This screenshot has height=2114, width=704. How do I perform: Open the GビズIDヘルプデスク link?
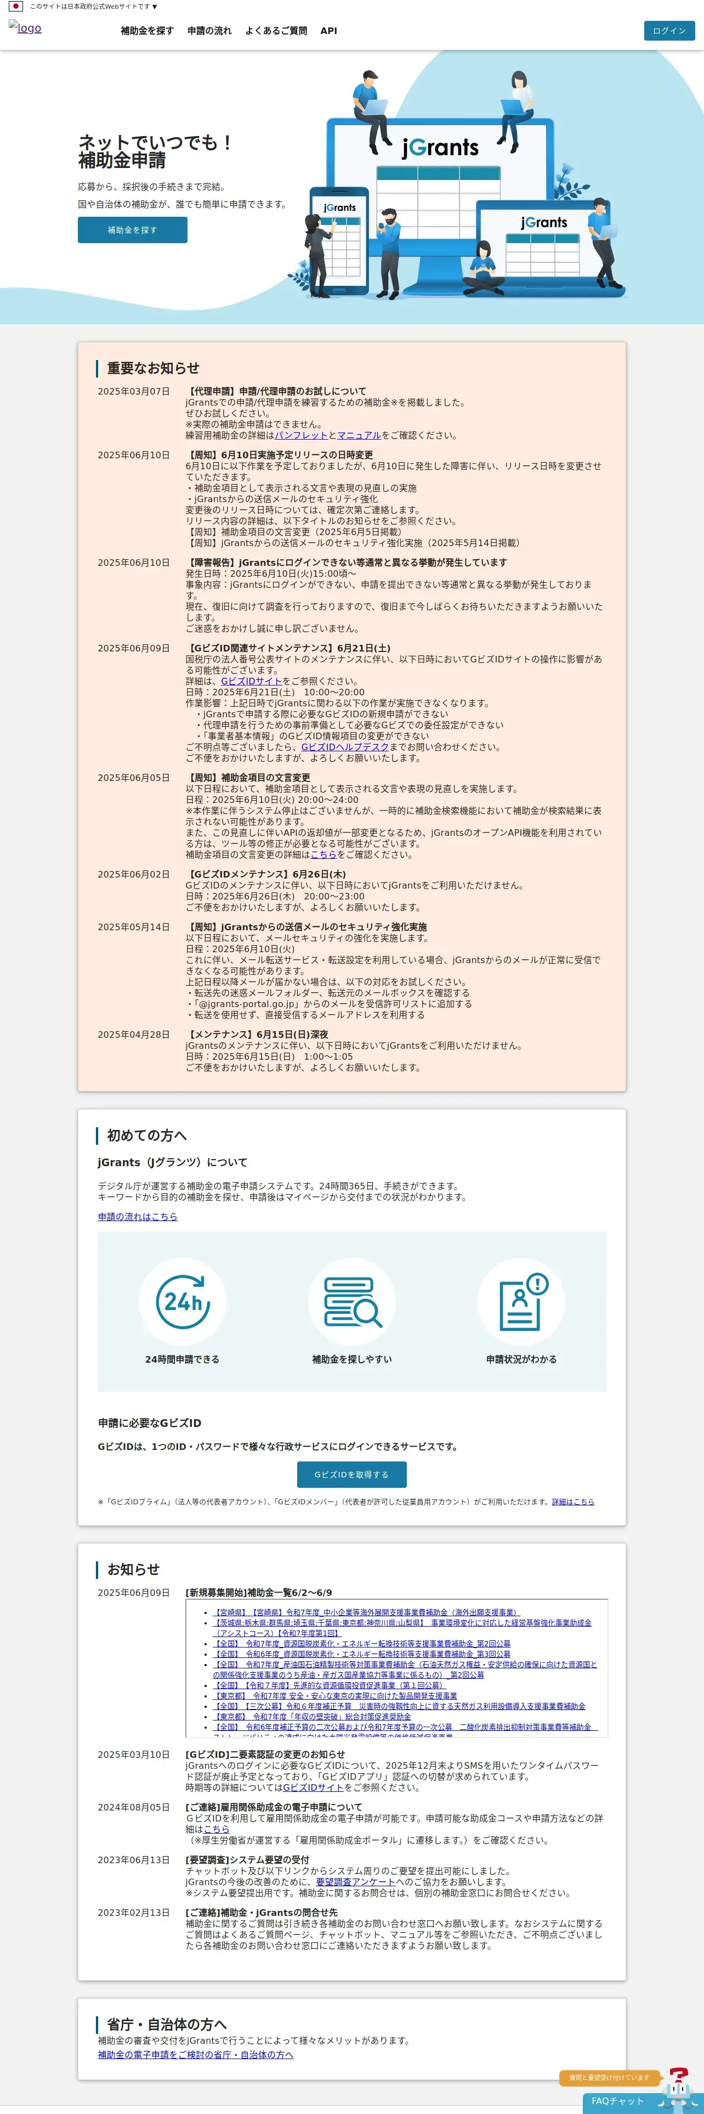(x=344, y=747)
